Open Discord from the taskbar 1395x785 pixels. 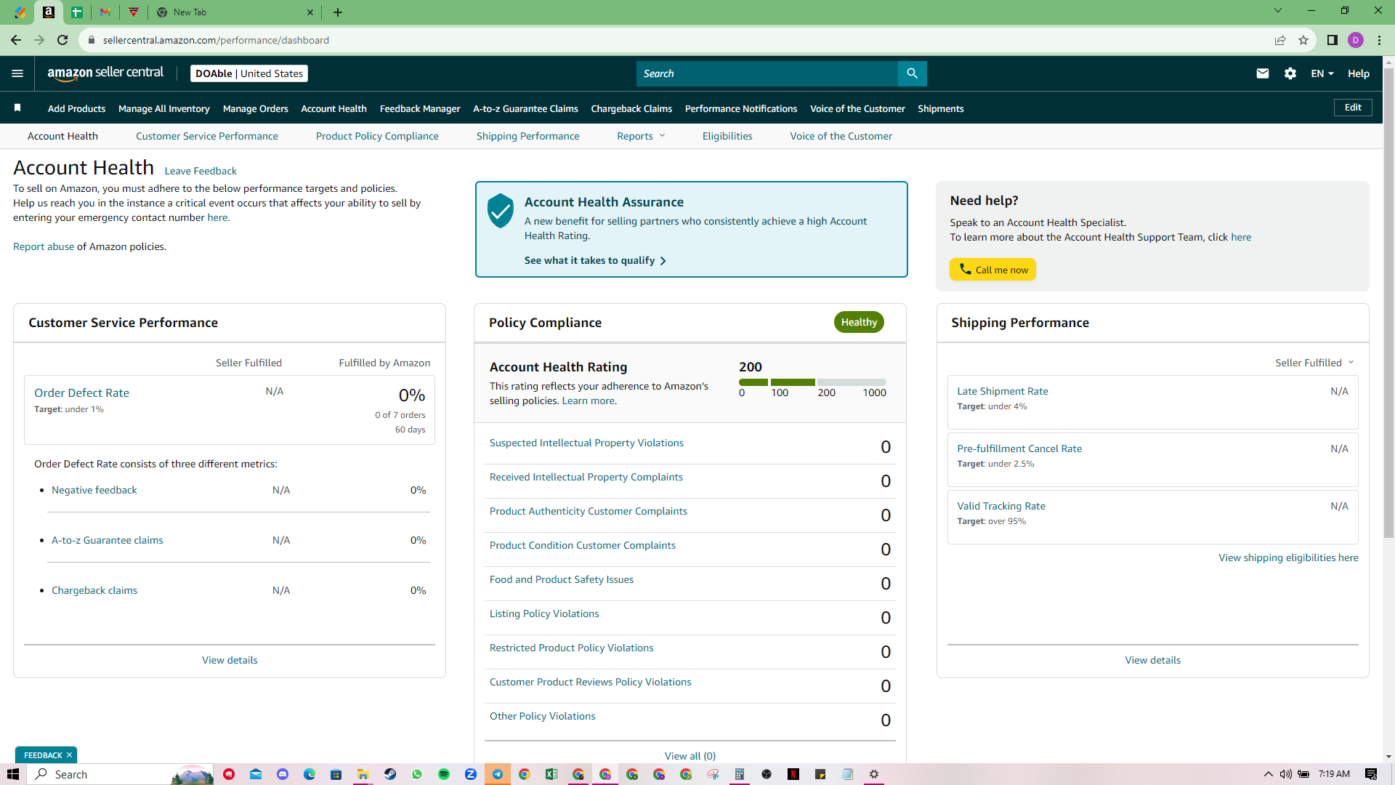[283, 774]
